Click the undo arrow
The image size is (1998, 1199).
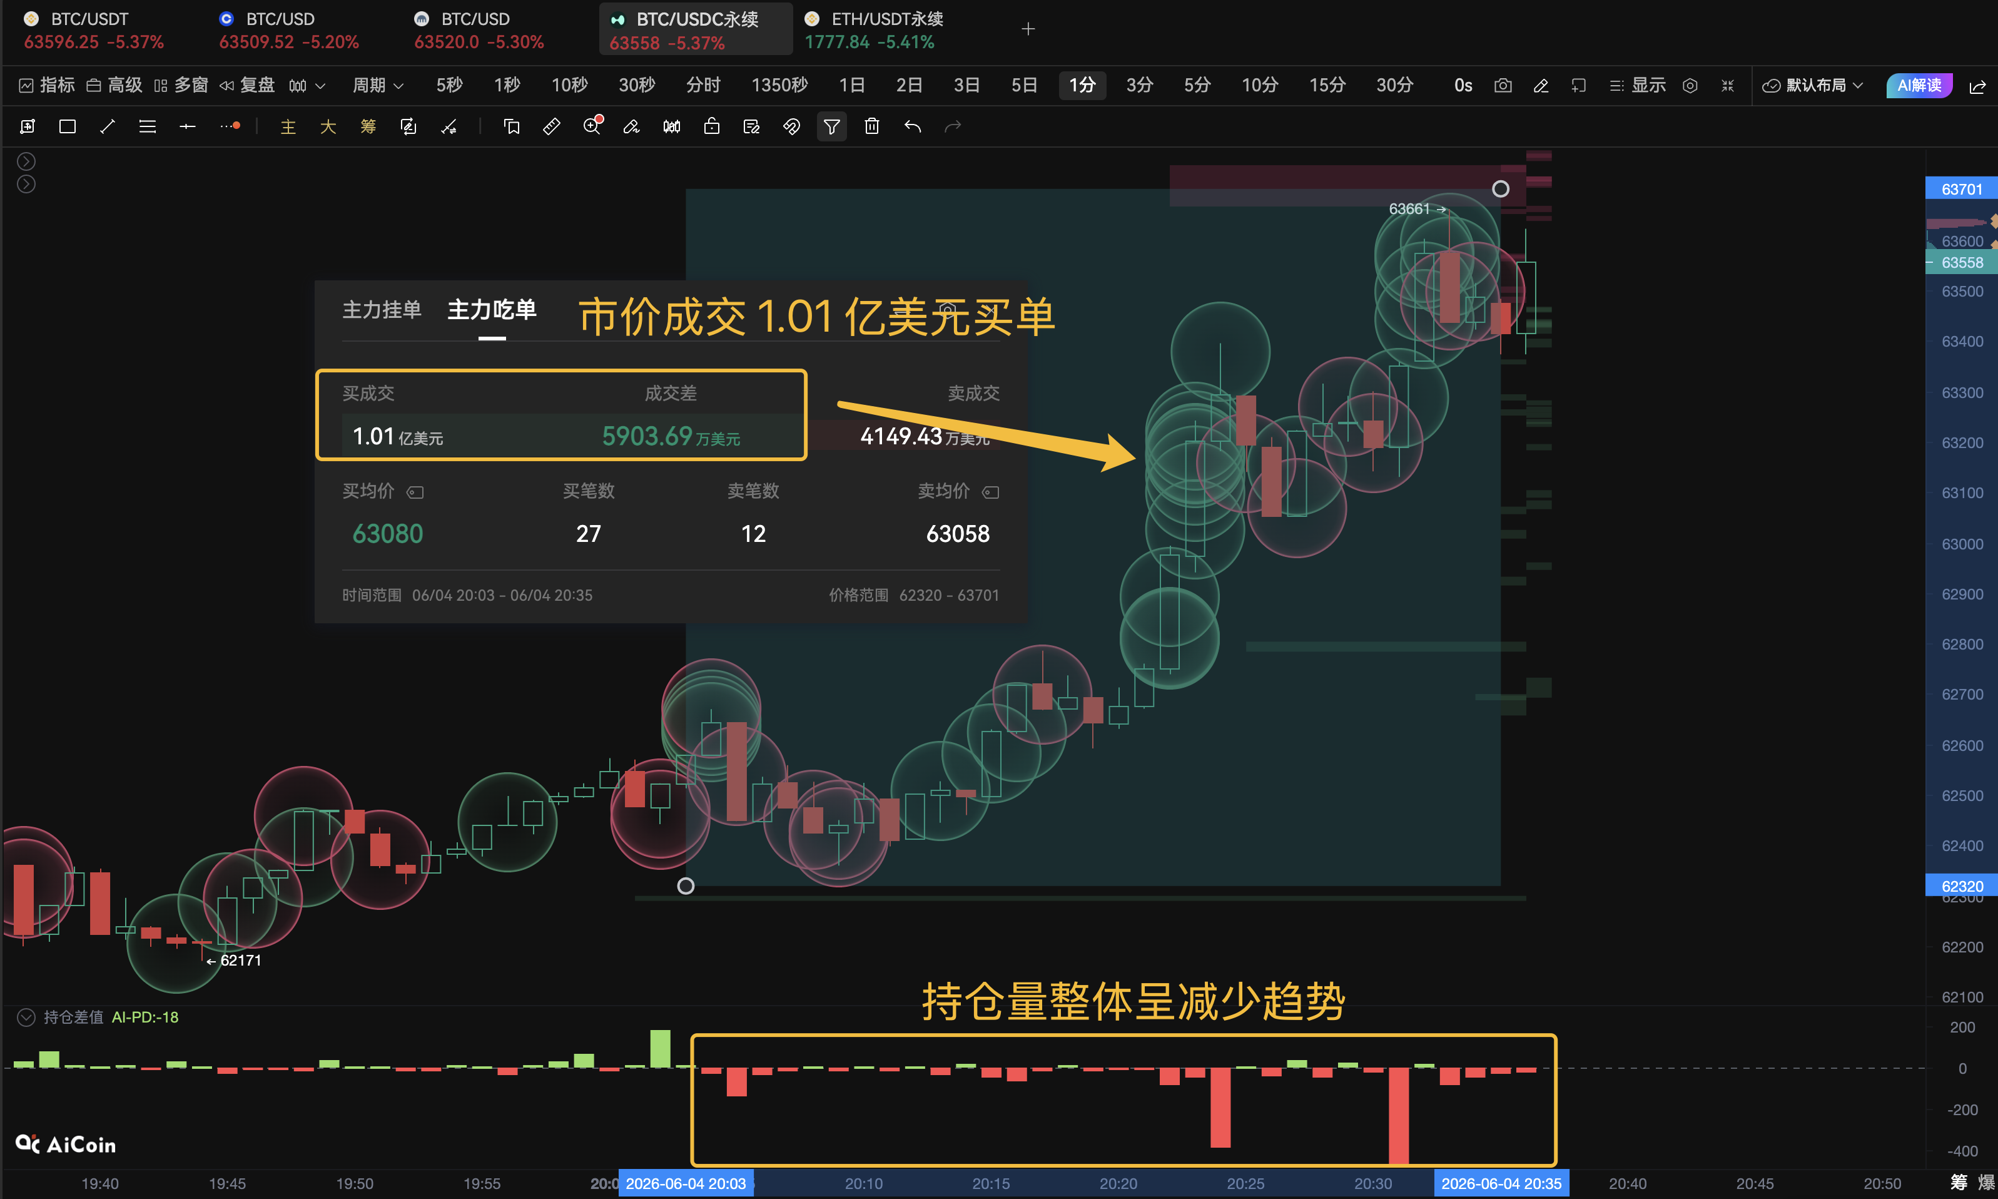click(913, 127)
